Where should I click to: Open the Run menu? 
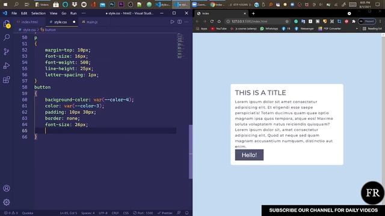73,13
